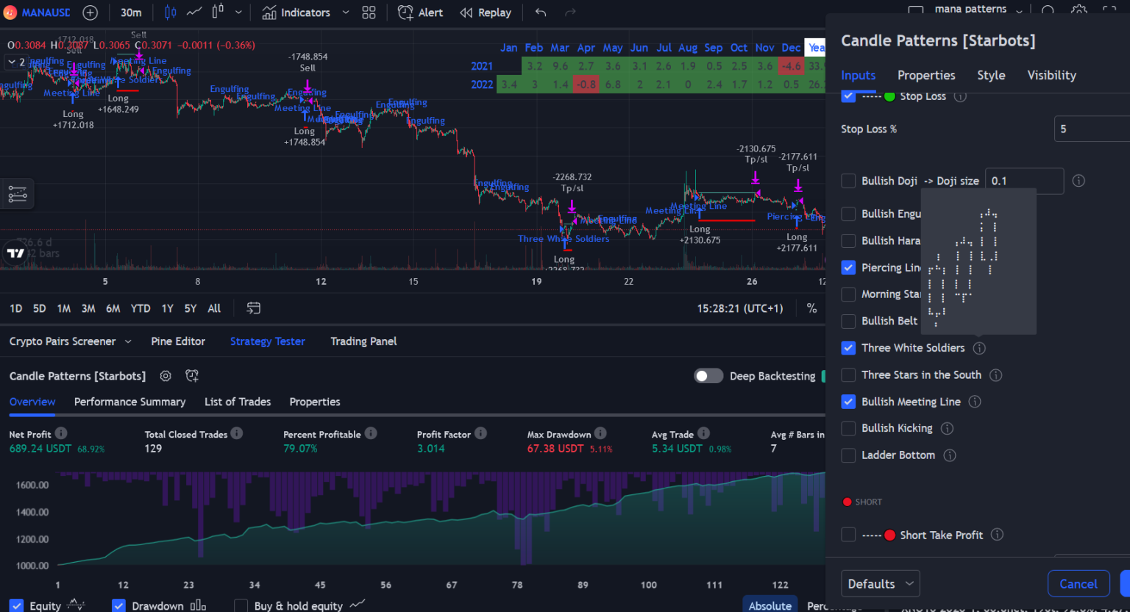Screen dimensions: 1130x612
Task: Switch on Deep Backtesting toggle
Action: click(x=708, y=376)
